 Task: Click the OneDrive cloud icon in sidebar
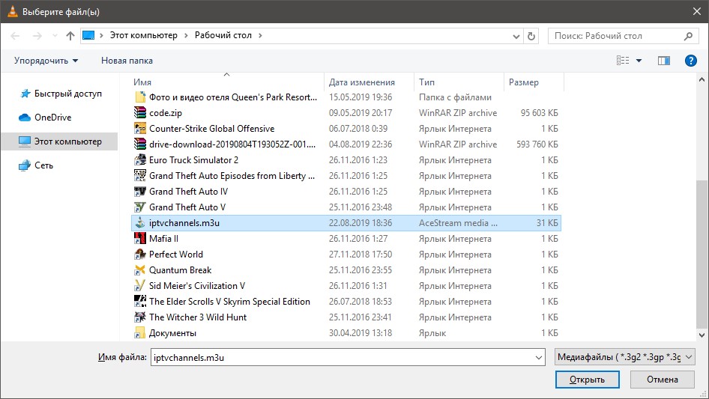pos(25,118)
